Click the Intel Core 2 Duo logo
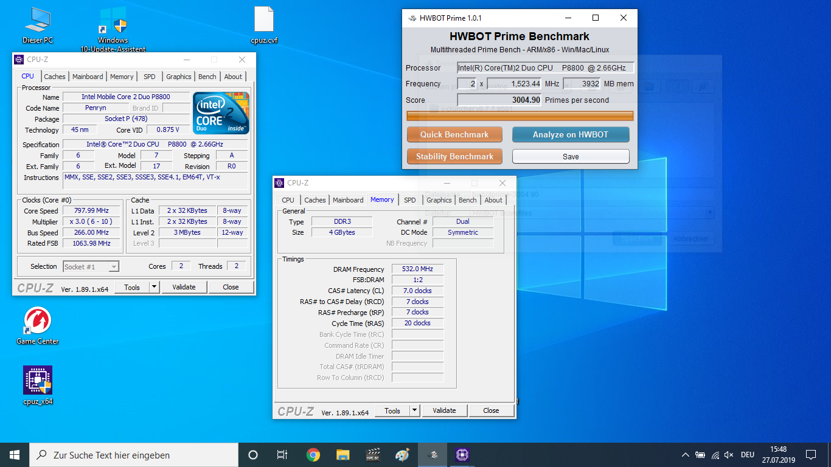The image size is (831, 467). (x=221, y=113)
